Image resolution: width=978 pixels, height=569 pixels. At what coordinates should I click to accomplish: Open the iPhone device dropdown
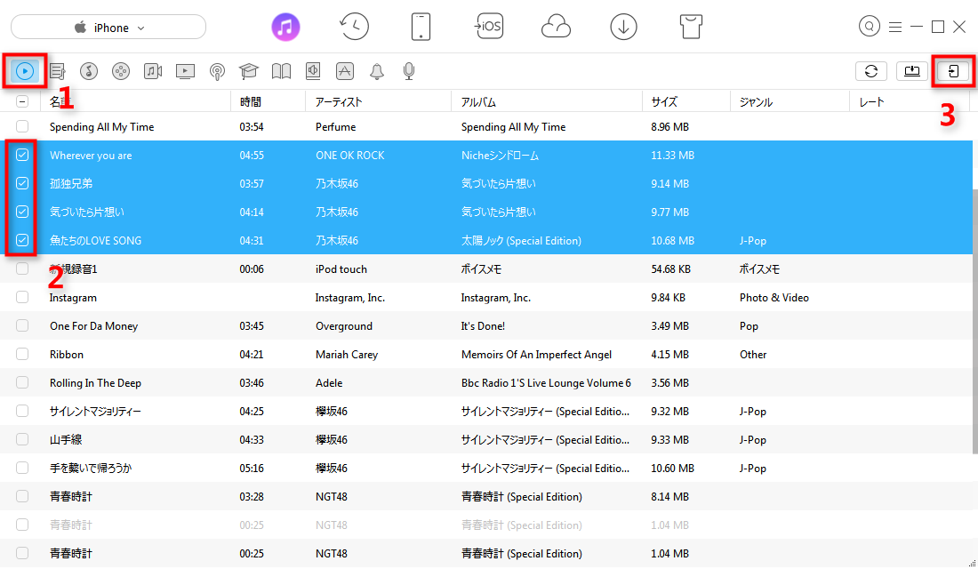click(108, 28)
